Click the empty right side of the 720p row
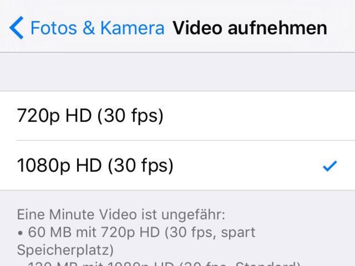355x266 pixels. coord(259,116)
